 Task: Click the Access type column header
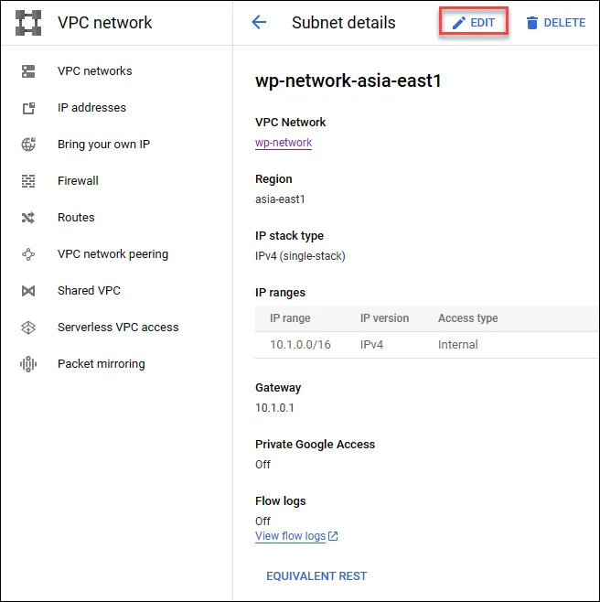pos(468,318)
